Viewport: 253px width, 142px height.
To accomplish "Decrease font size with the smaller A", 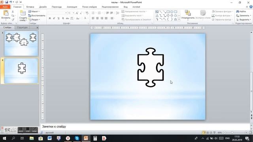I will point(81,13).
